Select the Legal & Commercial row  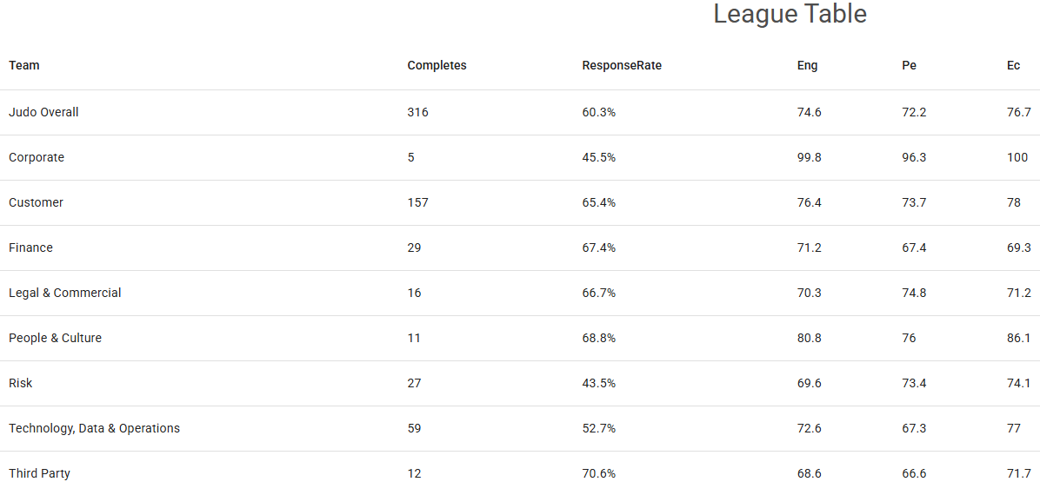coord(65,293)
